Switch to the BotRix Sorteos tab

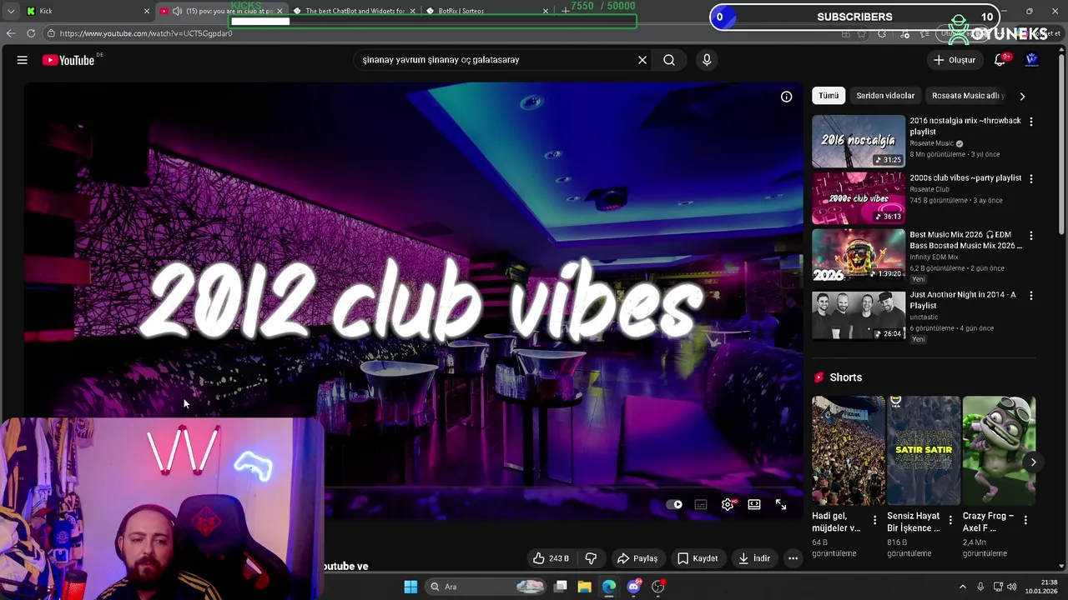click(x=488, y=11)
